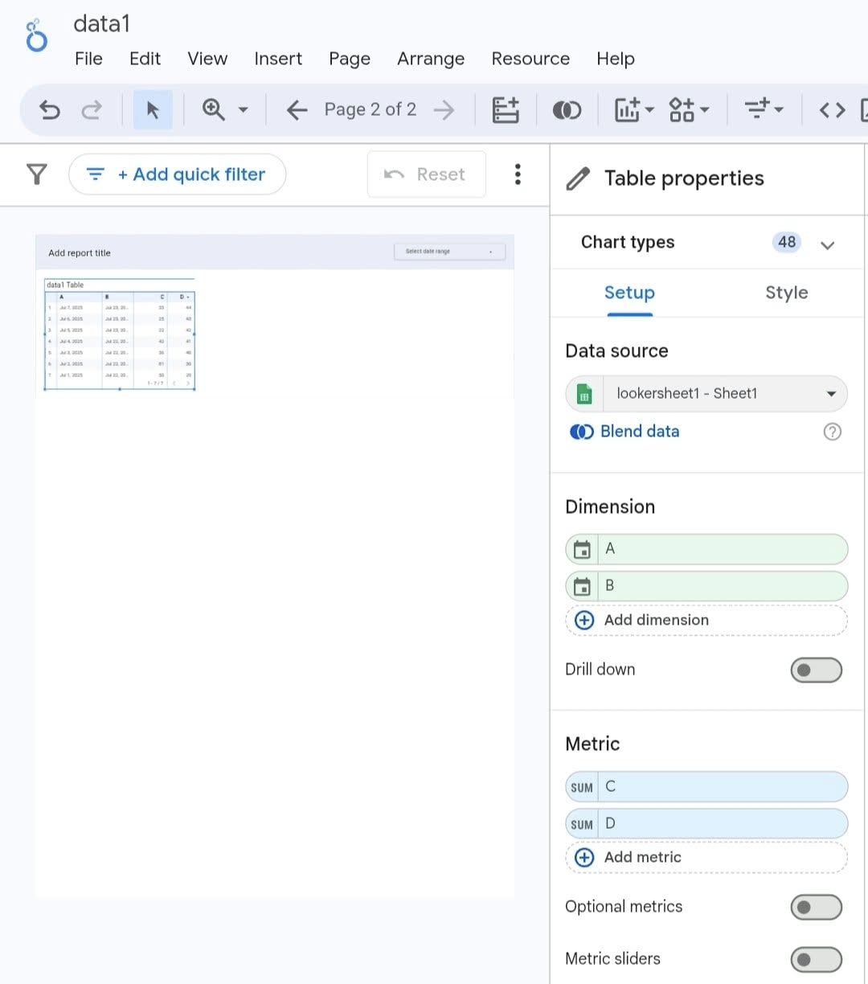This screenshot has width=868, height=984.
Task: Click the Add metric field
Action: click(x=706, y=857)
